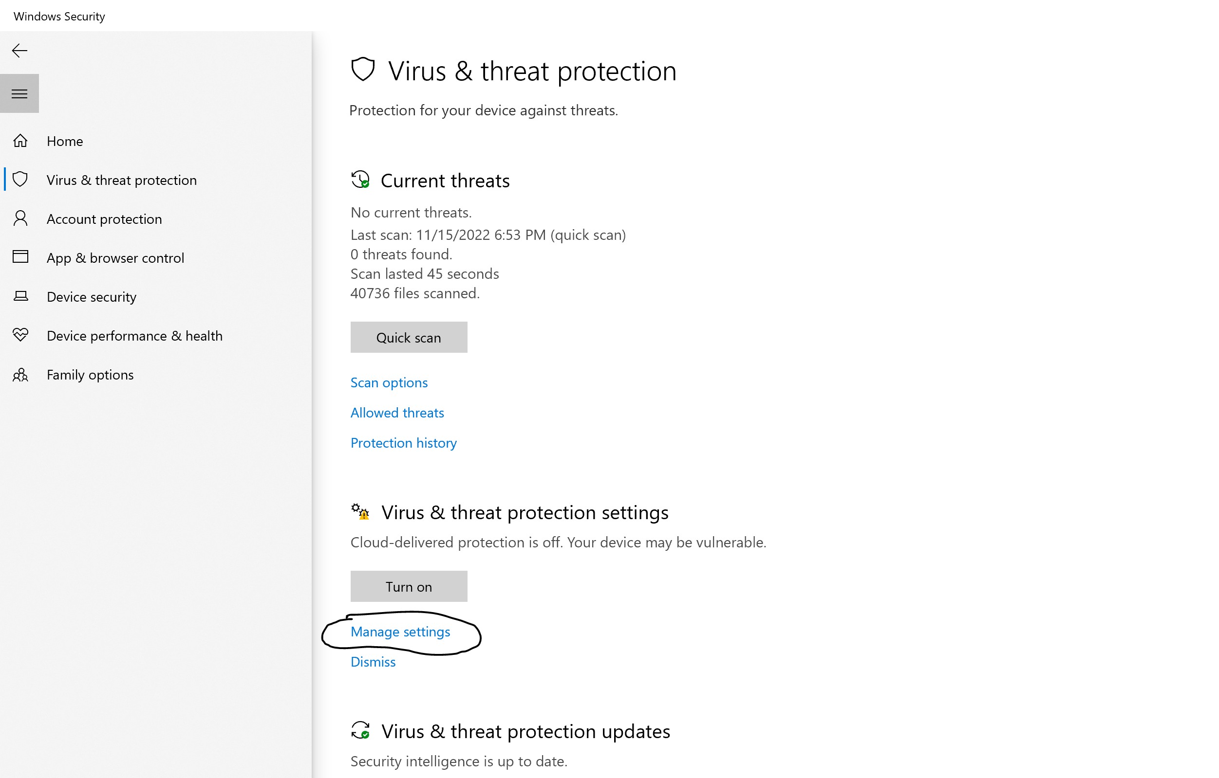
Task: Open Scan options link
Action: pos(389,382)
